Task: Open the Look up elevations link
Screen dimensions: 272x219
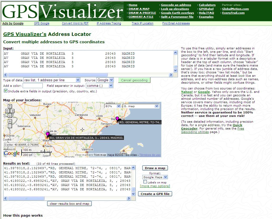Action: pos(175,9)
